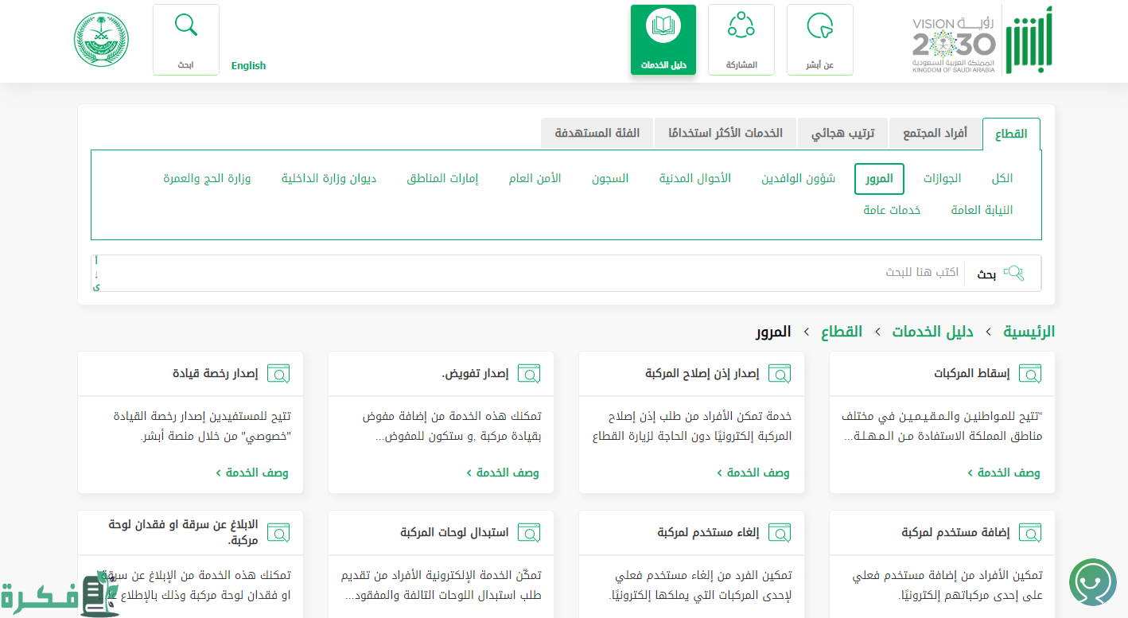
Task: Select the ترتيب هجائي tab
Action: click(x=842, y=134)
